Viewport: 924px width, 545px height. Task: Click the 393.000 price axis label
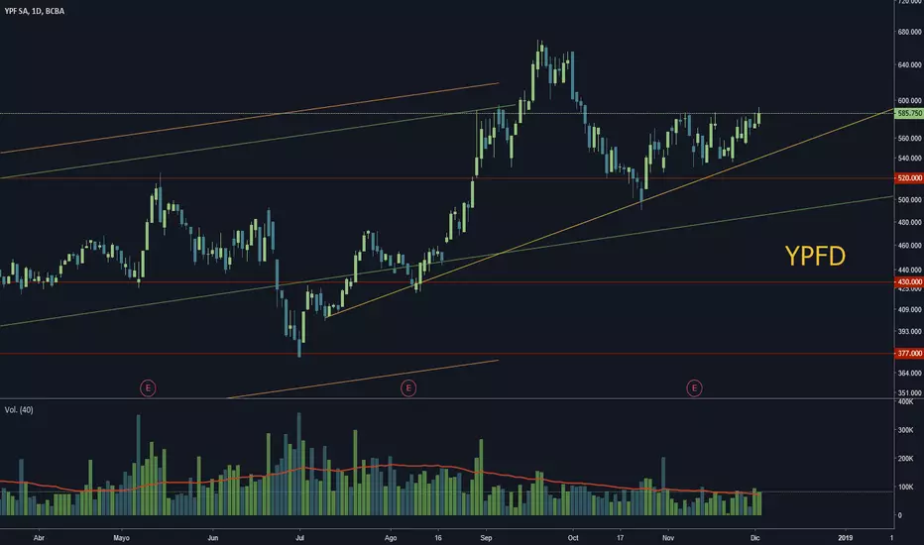[909, 332]
